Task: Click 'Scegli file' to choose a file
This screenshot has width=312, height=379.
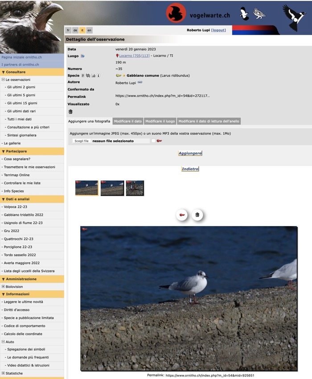Action: (82, 141)
